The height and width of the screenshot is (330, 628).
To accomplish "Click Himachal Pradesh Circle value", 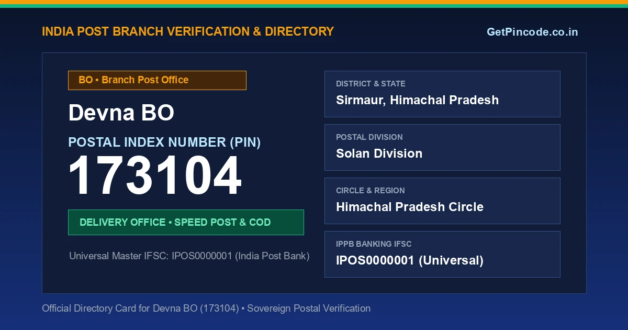I will pos(410,207).
